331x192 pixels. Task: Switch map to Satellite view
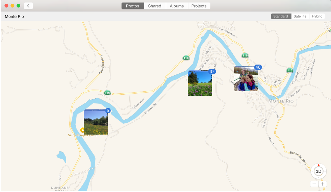[300, 16]
